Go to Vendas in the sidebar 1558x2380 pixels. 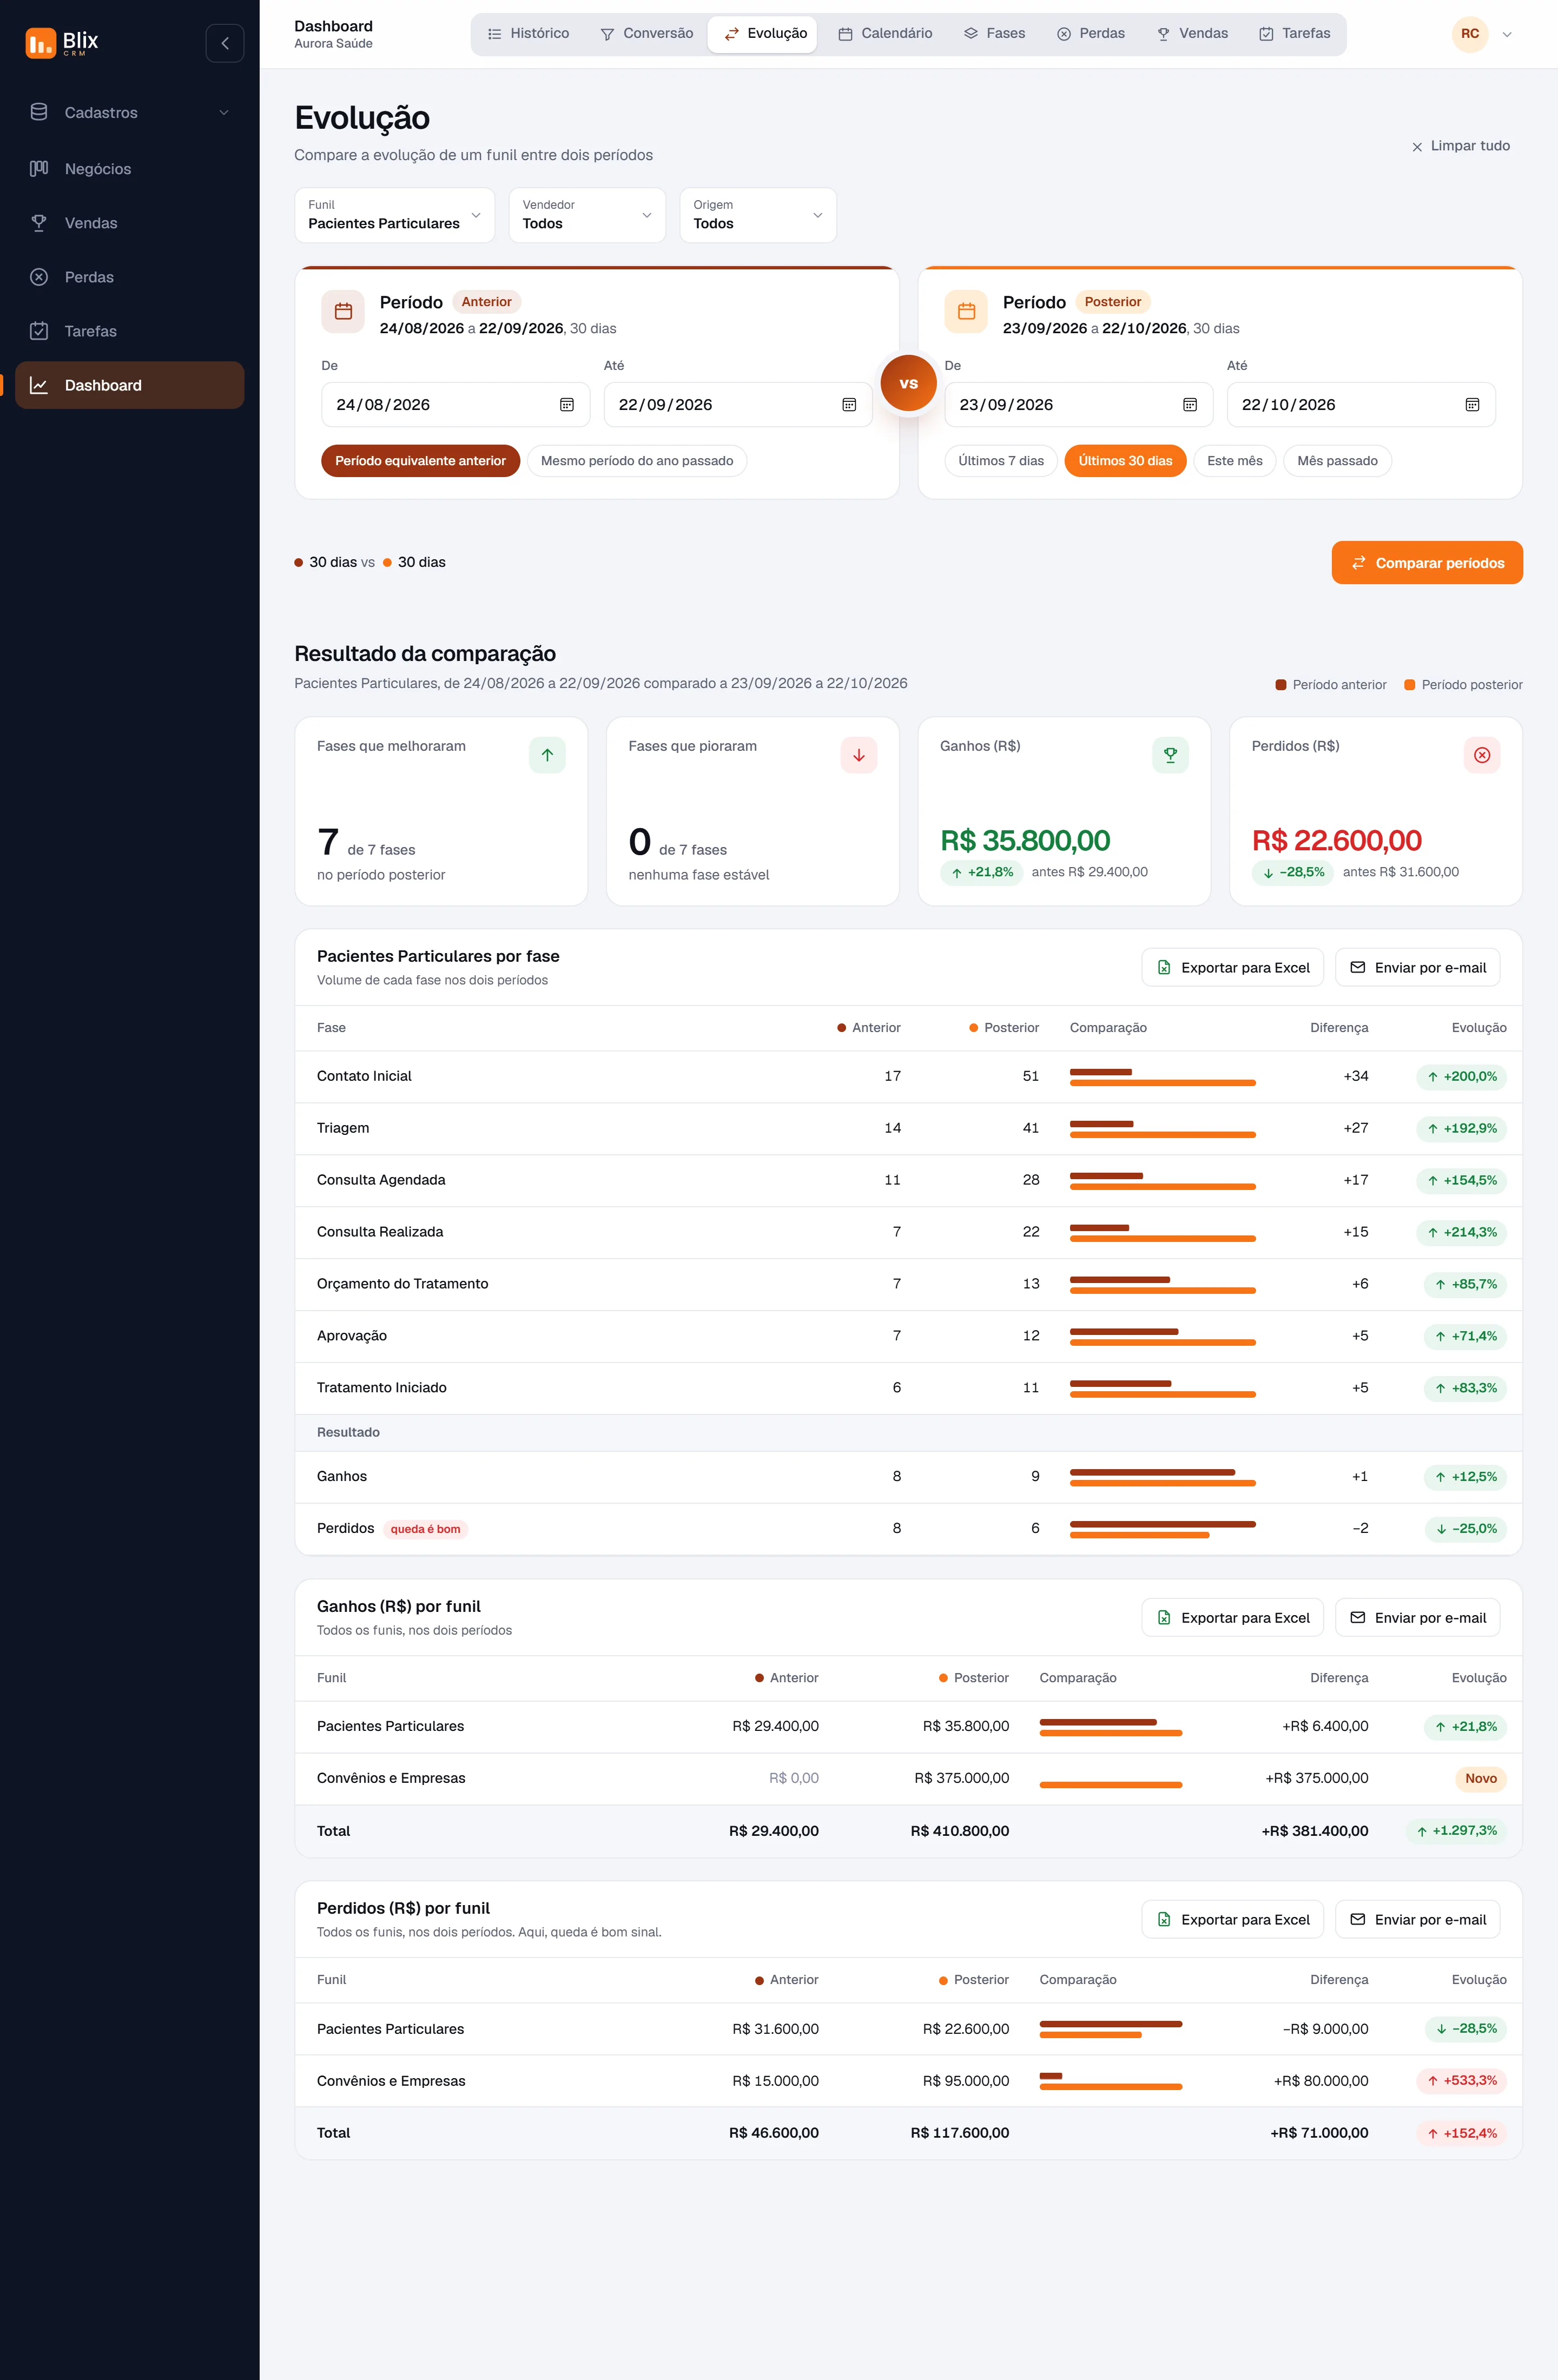(x=129, y=223)
